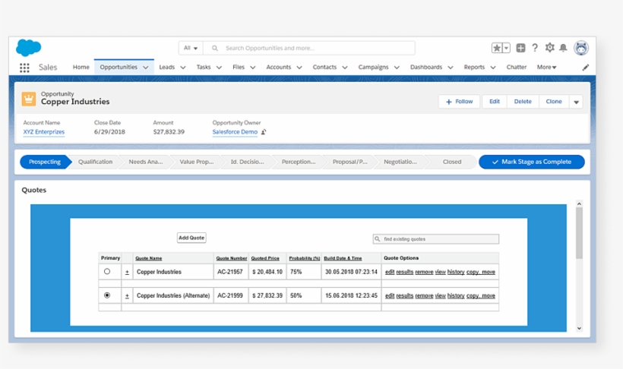Expand the Copper Industries quote row plus
The height and width of the screenshot is (369, 623).
pyautogui.click(x=127, y=272)
